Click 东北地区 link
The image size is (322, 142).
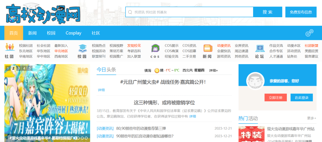point(26,51)
